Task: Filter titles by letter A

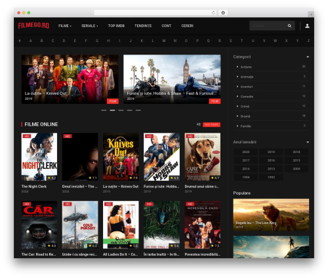Action: click(x=30, y=41)
